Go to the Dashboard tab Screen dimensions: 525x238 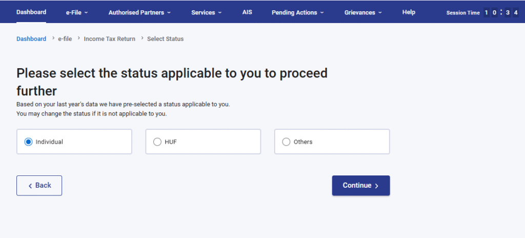pos(31,12)
